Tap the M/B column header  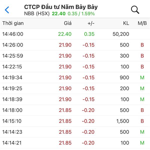(x=142, y=23)
